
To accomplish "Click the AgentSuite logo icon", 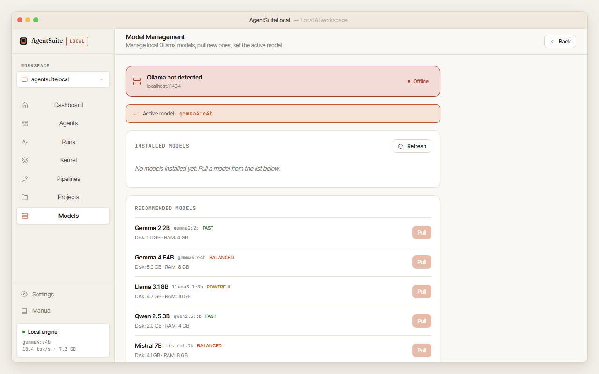I will pyautogui.click(x=23, y=41).
